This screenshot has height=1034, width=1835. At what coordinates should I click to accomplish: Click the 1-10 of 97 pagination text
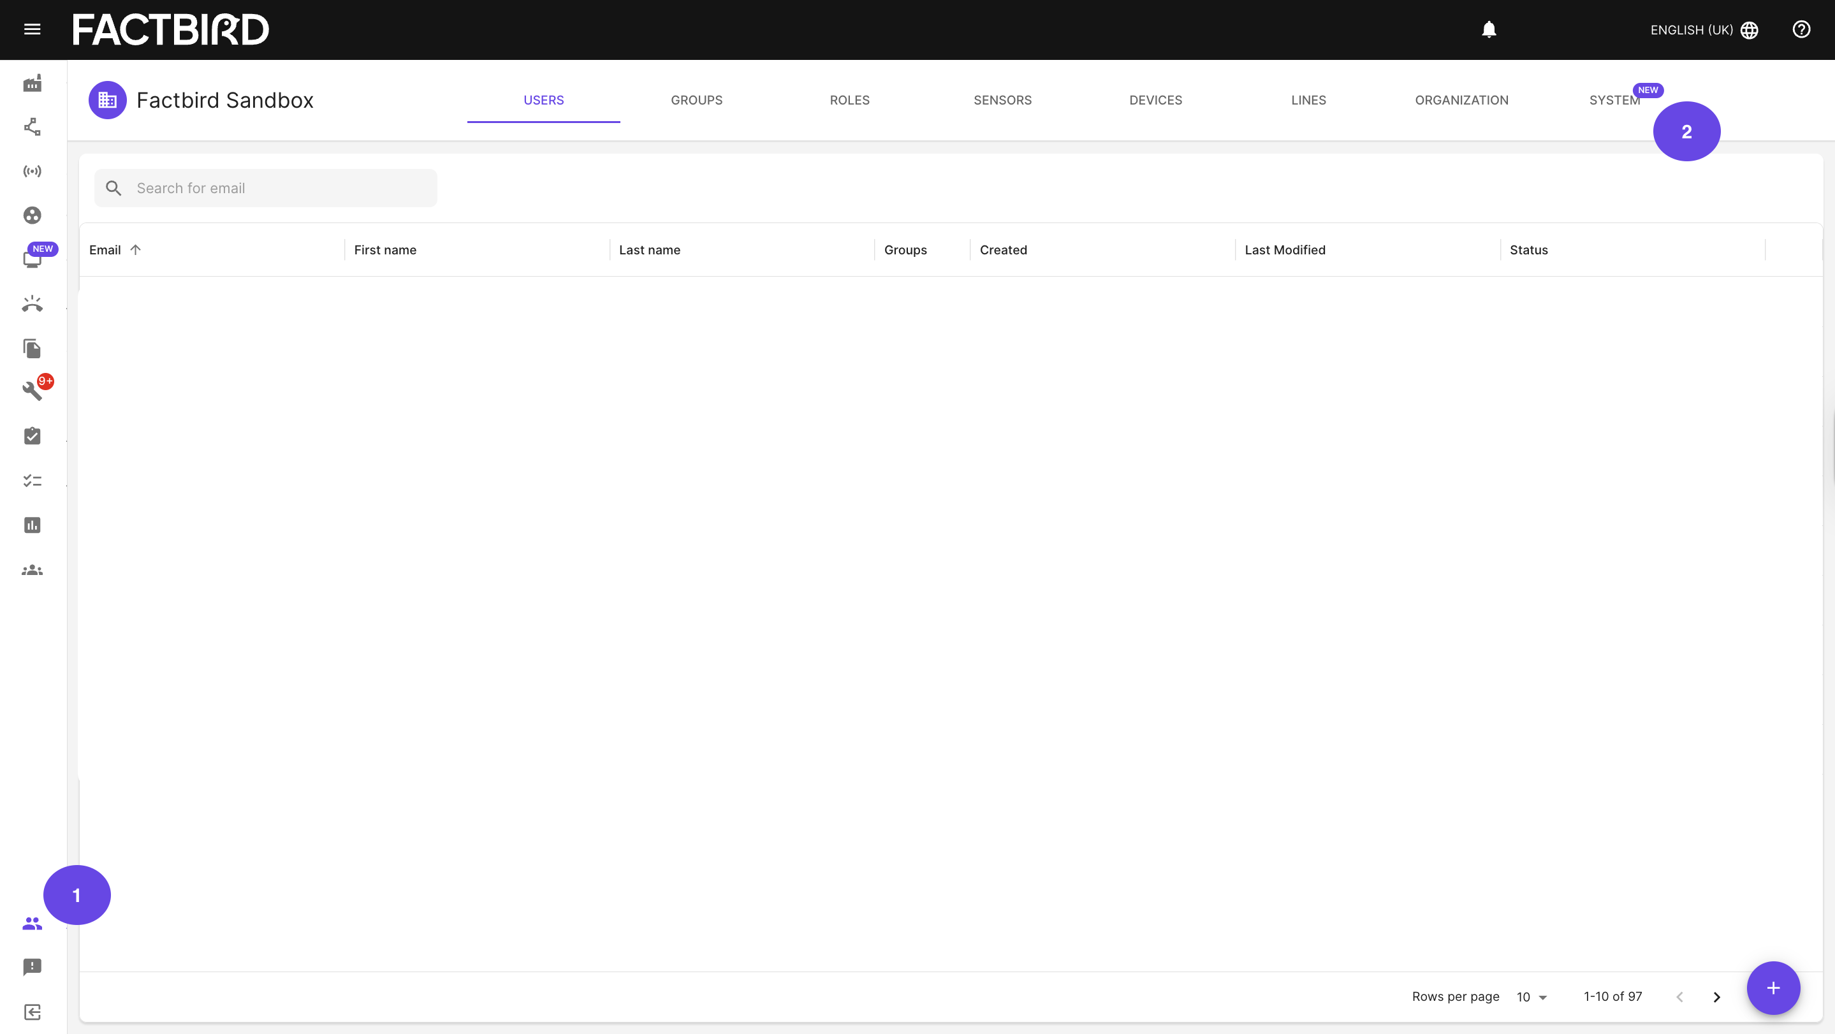1612,997
